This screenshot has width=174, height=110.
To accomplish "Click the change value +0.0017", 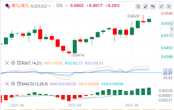I will [94, 6].
